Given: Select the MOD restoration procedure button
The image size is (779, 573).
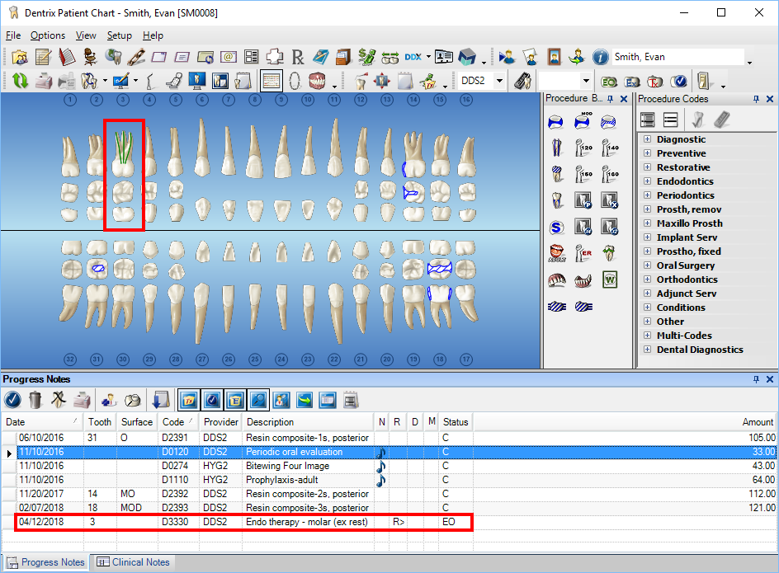Looking at the screenshot, I should (x=583, y=121).
